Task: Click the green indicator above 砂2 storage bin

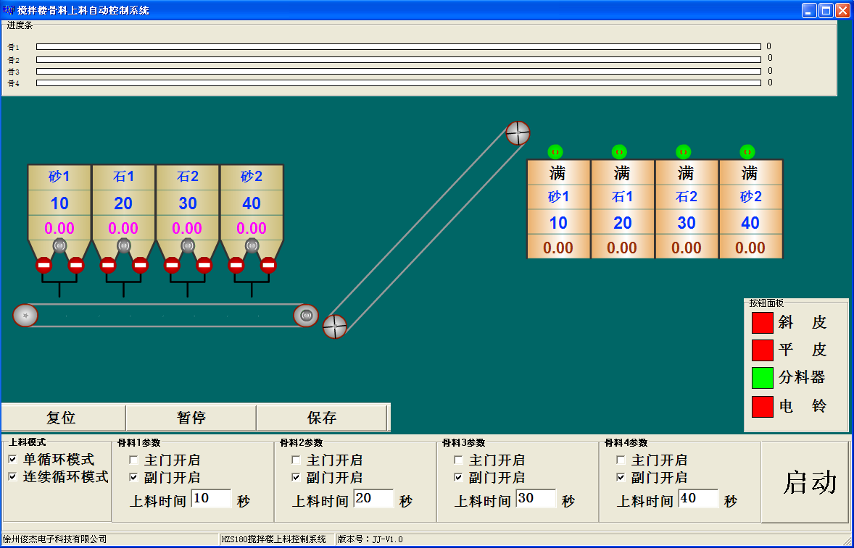Action: point(747,152)
